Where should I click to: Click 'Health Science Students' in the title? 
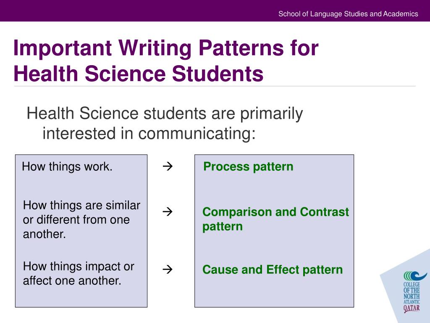pos(139,74)
